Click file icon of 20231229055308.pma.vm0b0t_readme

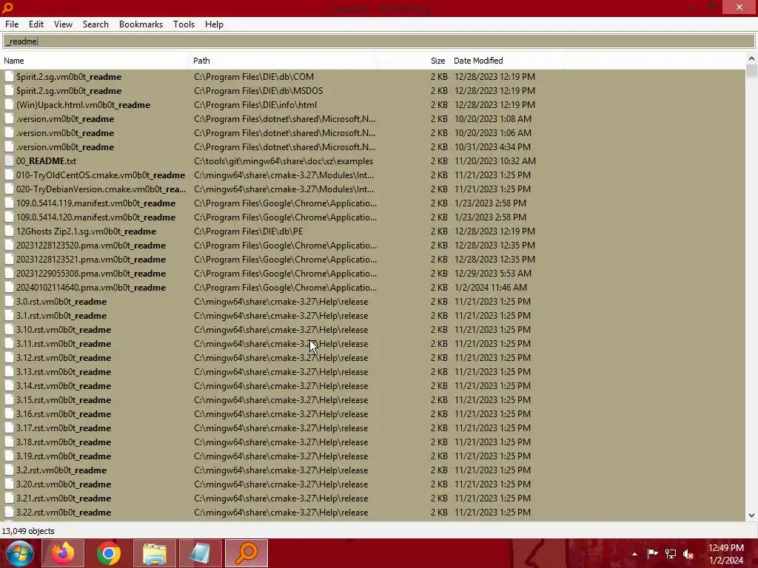[x=9, y=274]
